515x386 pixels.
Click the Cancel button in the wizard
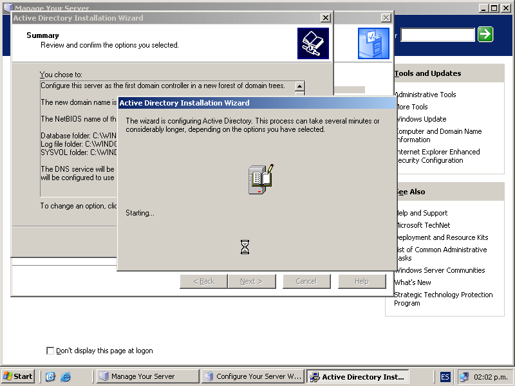click(x=306, y=281)
